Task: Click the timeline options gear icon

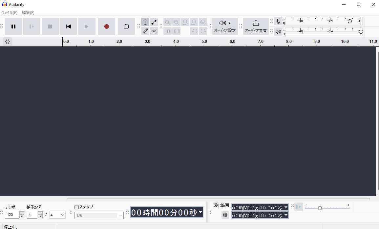Action: (x=7, y=41)
